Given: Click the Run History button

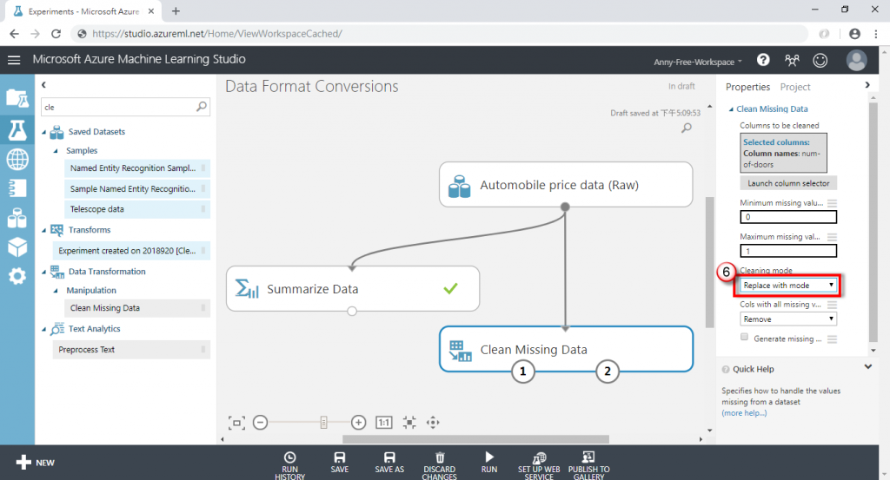Looking at the screenshot, I should (289, 464).
